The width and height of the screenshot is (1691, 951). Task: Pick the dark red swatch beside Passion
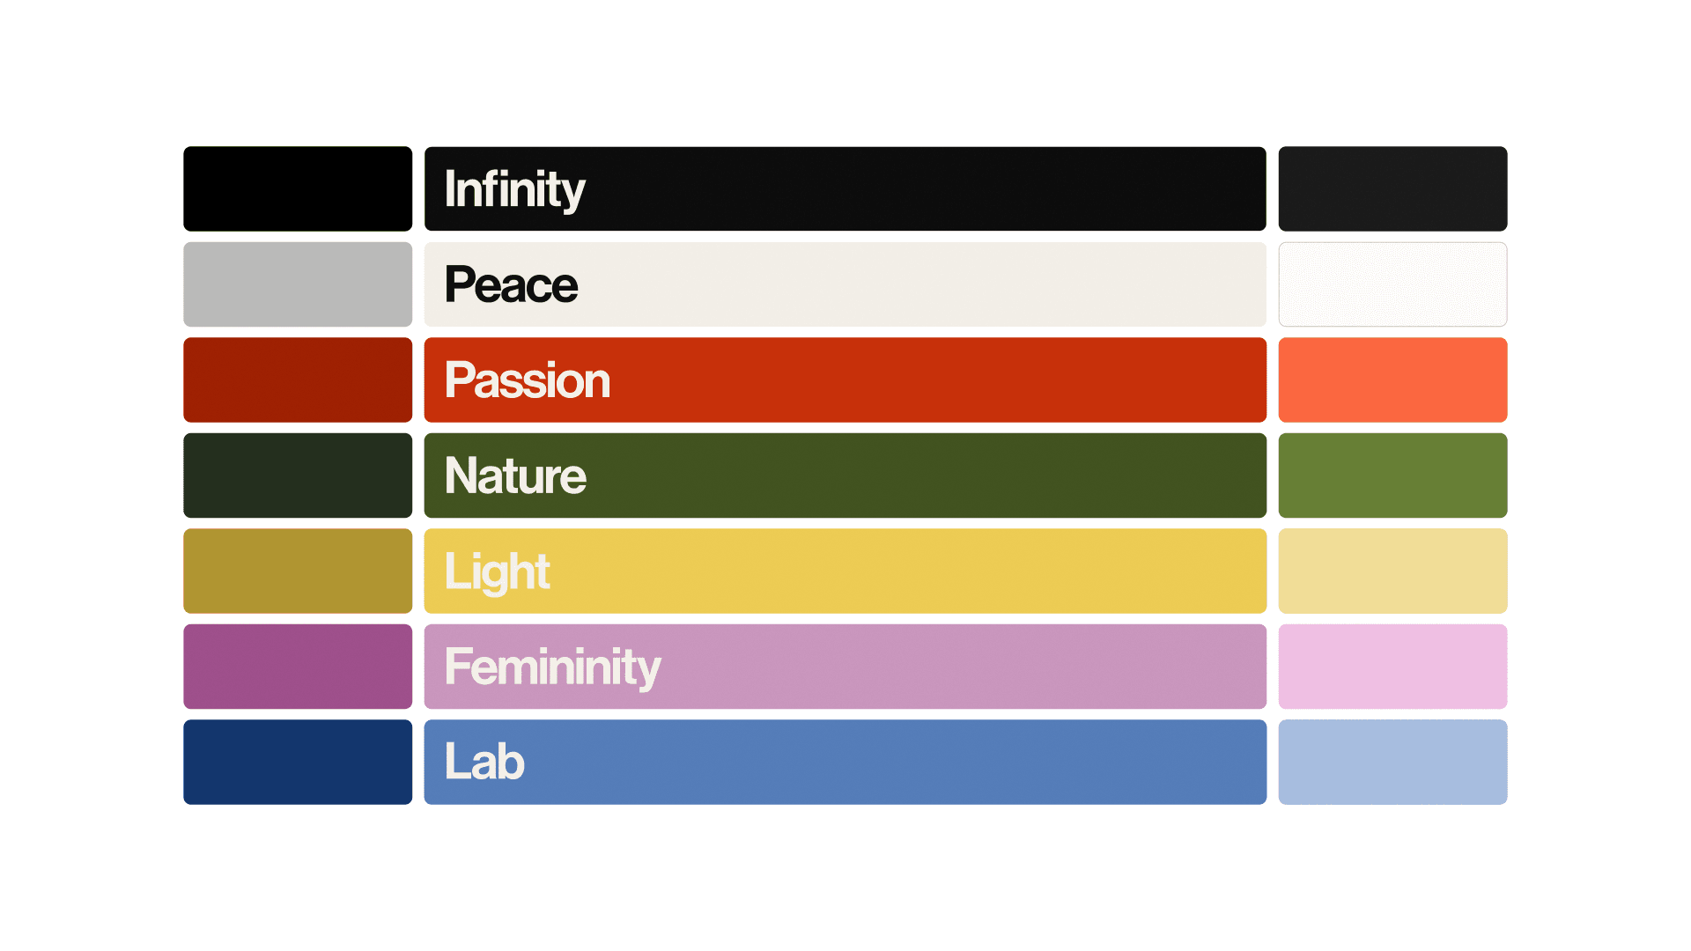click(x=298, y=380)
